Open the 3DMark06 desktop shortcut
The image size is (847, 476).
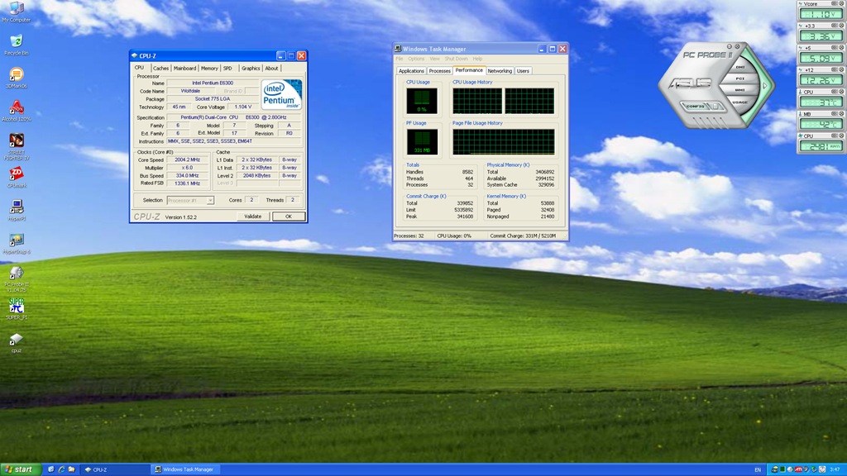point(16,75)
